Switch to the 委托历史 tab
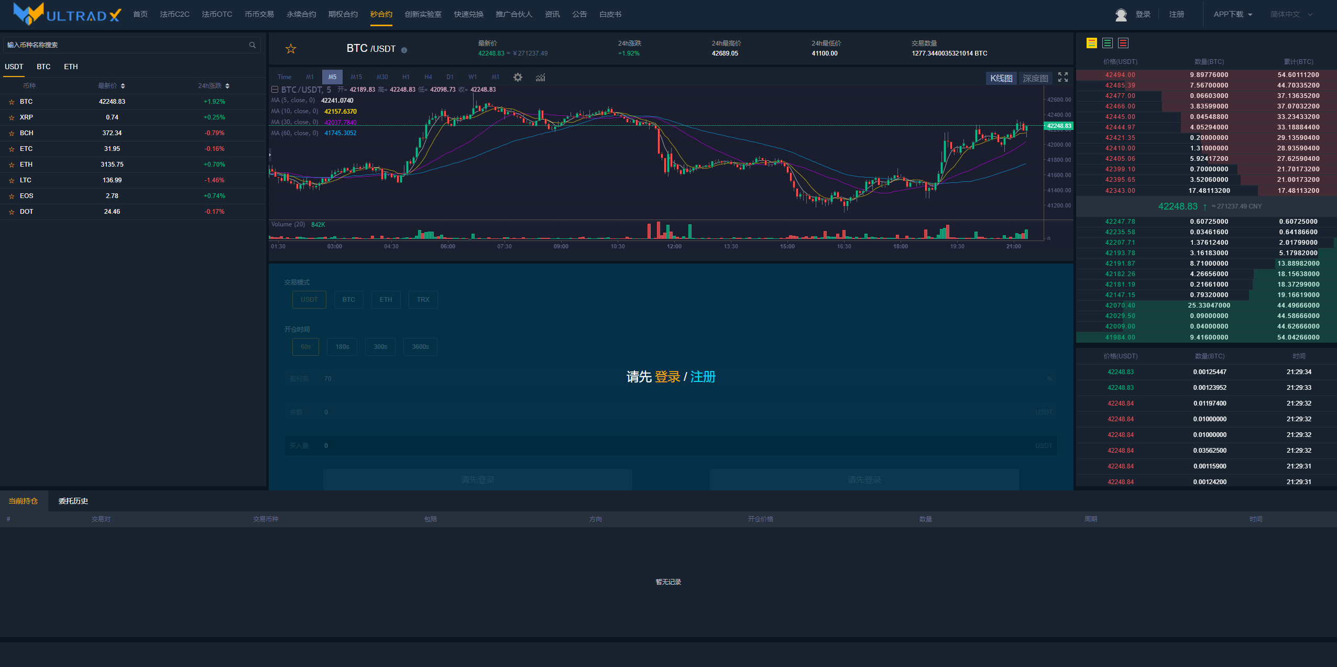The height and width of the screenshot is (667, 1337). point(73,501)
